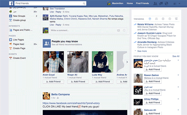Click the Facebook logo icon
Screen dimensions: 187x115
pyautogui.click(x=11, y=3)
